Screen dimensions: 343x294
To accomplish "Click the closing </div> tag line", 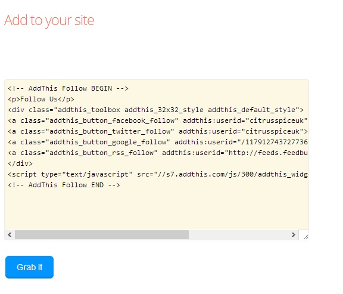I will click(20, 163).
